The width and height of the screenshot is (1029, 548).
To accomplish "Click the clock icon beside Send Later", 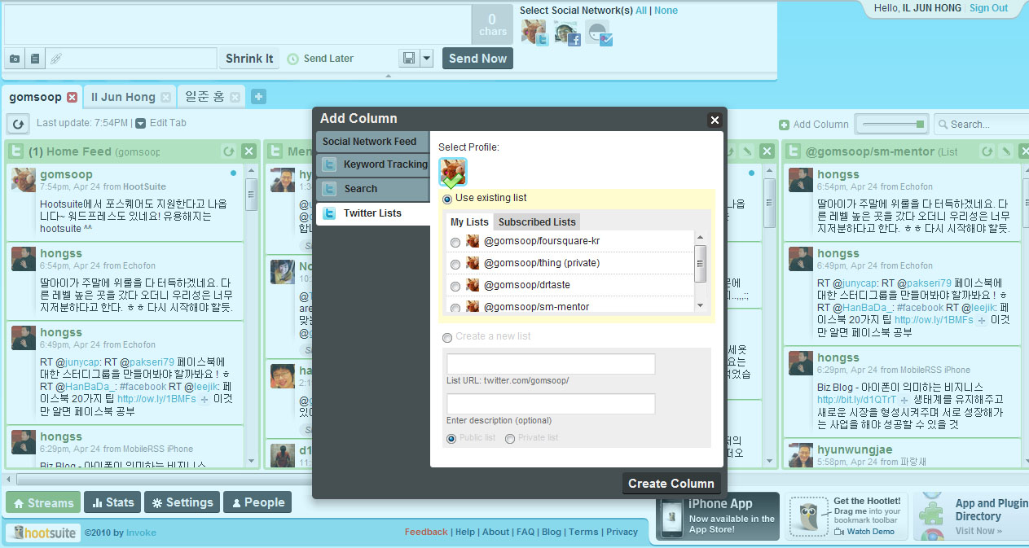I will (x=293, y=59).
